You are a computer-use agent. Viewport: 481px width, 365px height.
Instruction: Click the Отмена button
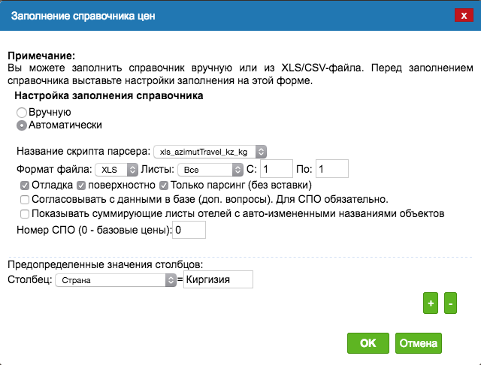(x=419, y=343)
